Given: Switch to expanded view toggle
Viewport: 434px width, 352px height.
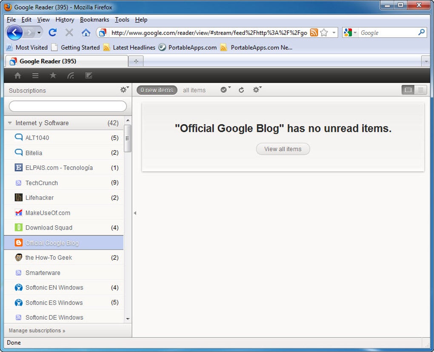Looking at the screenshot, I should [408, 90].
